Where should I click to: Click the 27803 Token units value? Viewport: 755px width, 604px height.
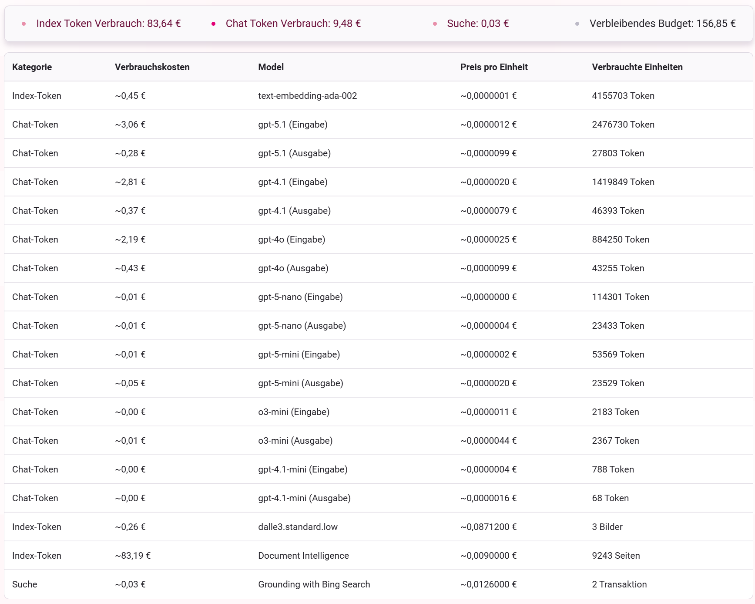pos(618,153)
